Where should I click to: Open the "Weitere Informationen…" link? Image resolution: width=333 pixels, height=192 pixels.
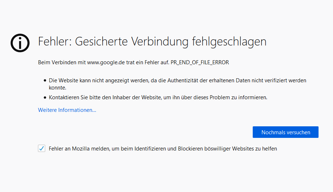tap(67, 110)
